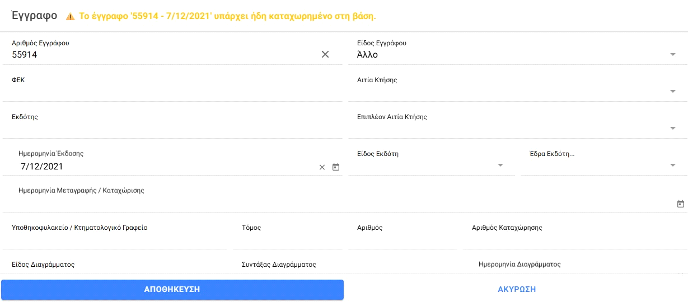Open the Έδρα Εκδότη dropdown
688x302 pixels.
(672, 166)
